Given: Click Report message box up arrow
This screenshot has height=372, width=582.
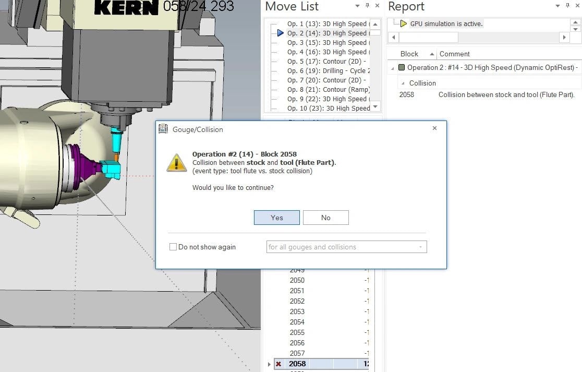Looking at the screenshot, I should (x=575, y=22).
